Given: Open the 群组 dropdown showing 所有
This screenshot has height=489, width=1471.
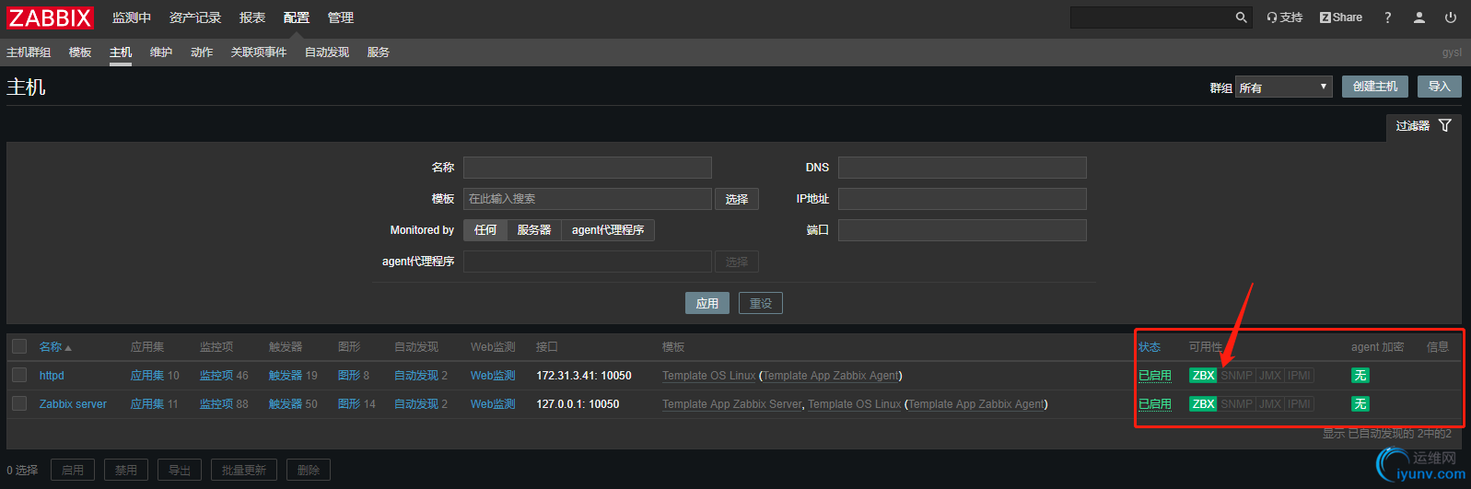Looking at the screenshot, I should click(x=1284, y=87).
